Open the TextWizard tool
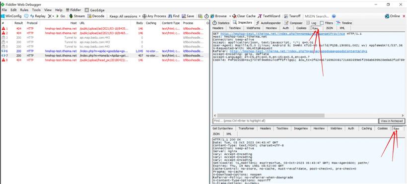The height and width of the screenshot is (184, 407). coord(269,16)
